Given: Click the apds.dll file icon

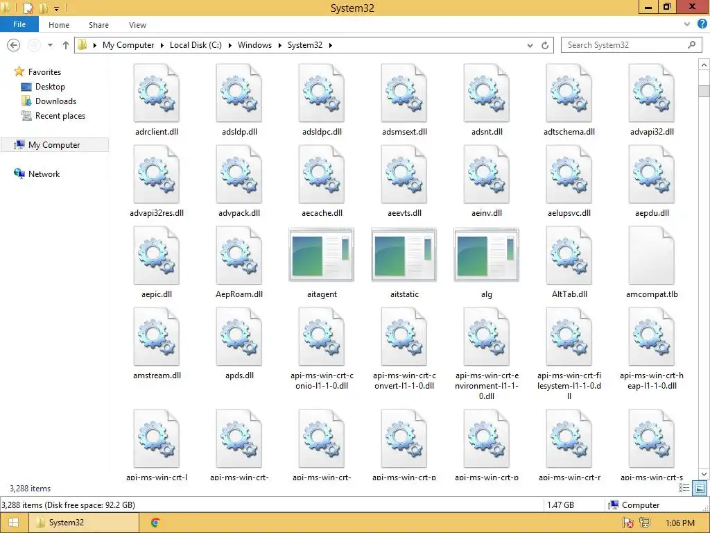Looking at the screenshot, I should [239, 337].
